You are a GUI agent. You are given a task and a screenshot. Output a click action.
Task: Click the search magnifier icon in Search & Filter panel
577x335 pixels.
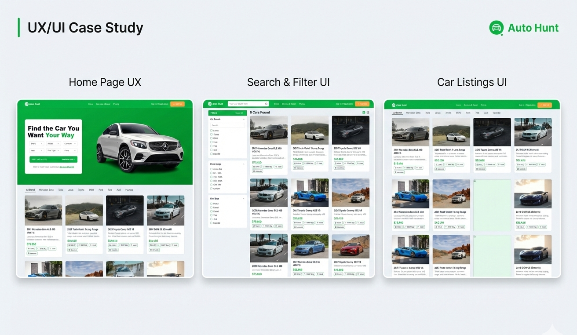(266, 104)
